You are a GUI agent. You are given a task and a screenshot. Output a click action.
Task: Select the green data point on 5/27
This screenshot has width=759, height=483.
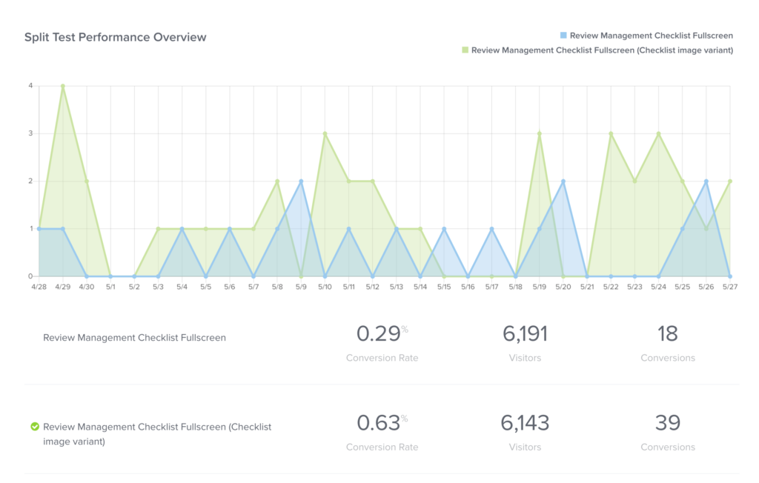[730, 181]
